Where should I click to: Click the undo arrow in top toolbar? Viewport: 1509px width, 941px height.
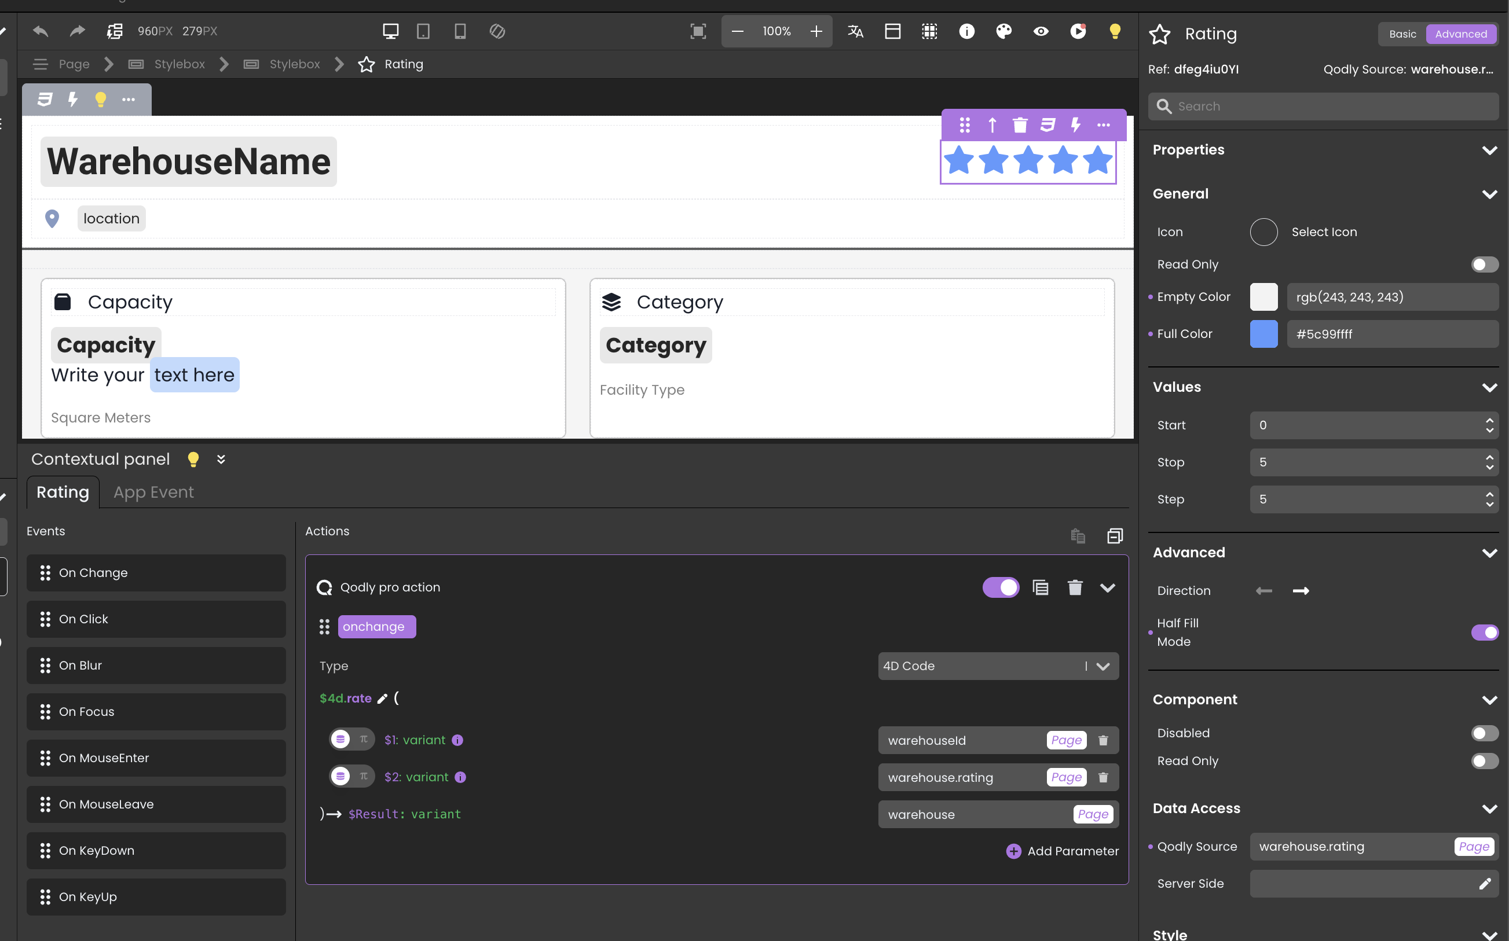[x=41, y=31]
